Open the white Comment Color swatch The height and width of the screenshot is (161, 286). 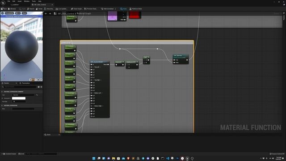coord(19,98)
